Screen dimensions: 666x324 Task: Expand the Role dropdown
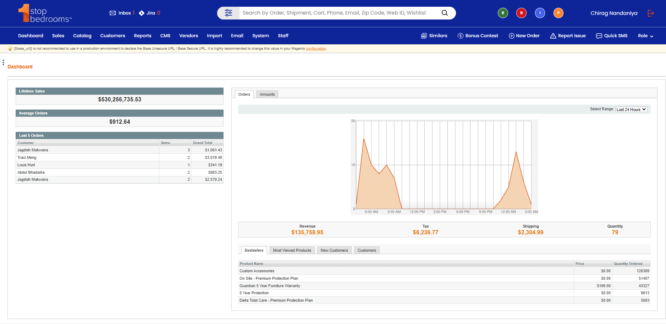645,36
